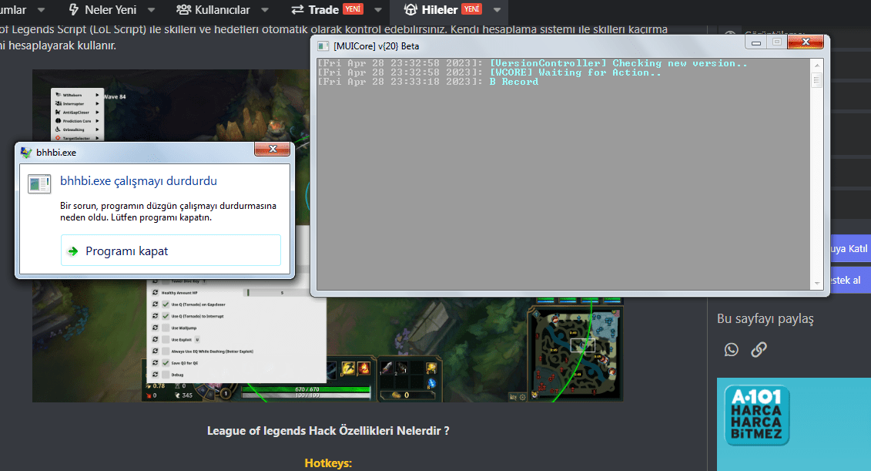Click Programı kapat to close the program
This screenshot has height=471, width=871.
point(170,251)
